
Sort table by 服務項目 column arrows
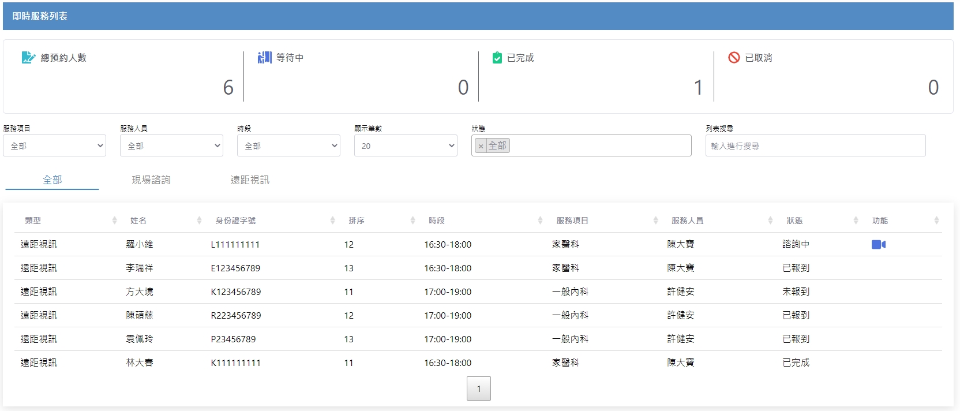pyautogui.click(x=655, y=221)
